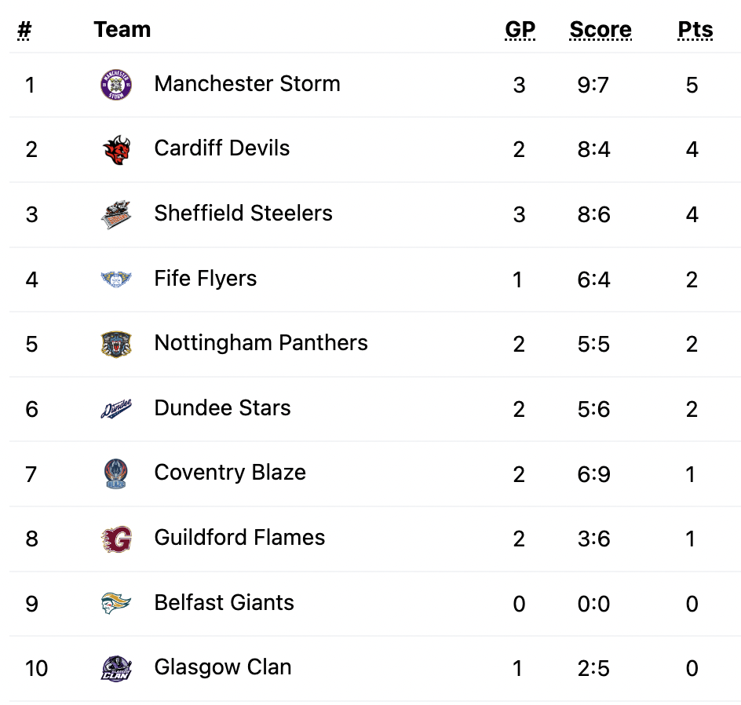Open the Sheffield Steelers logo
The height and width of the screenshot is (705, 741).
coord(116,214)
